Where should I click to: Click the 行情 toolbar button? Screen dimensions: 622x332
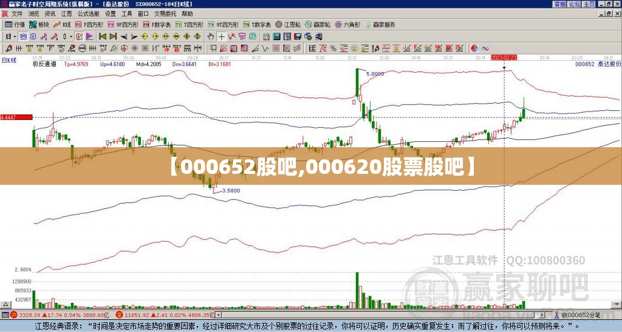point(15,24)
